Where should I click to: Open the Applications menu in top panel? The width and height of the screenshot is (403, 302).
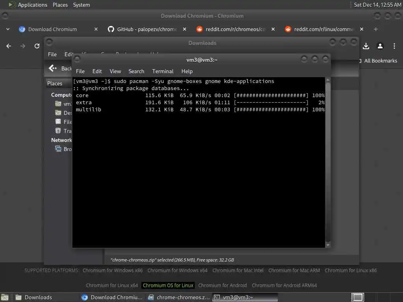28,5
